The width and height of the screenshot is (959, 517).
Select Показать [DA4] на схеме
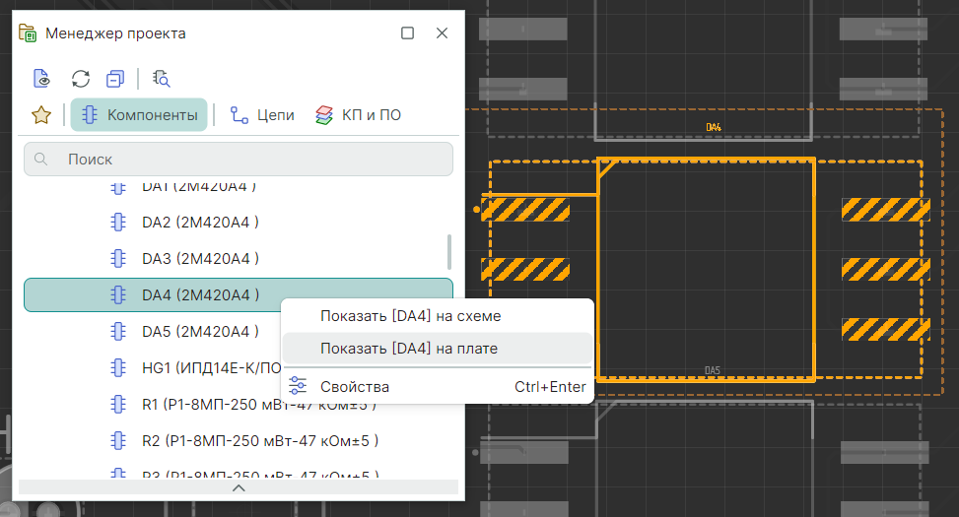pos(410,316)
